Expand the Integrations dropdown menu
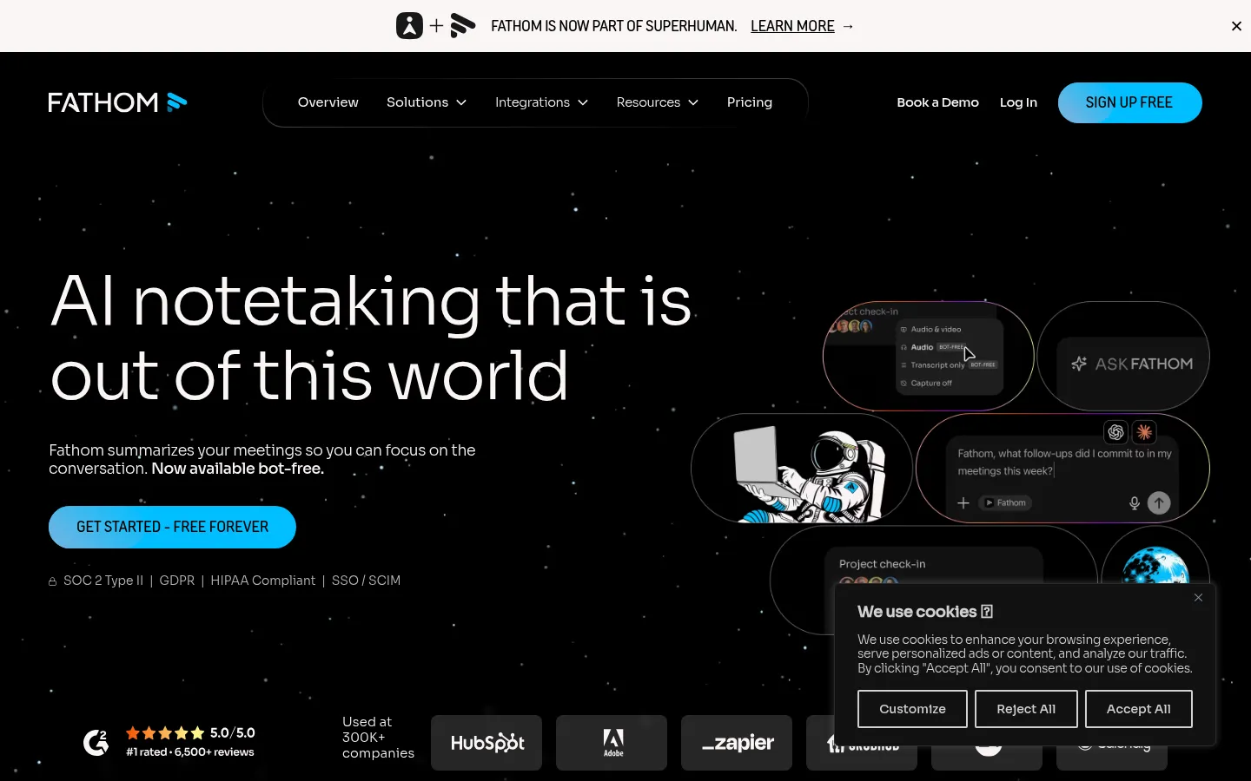 point(541,102)
